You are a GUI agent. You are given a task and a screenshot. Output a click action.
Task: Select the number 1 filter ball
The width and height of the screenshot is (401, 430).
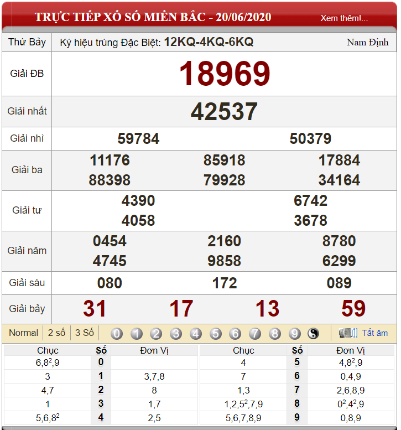point(137,334)
